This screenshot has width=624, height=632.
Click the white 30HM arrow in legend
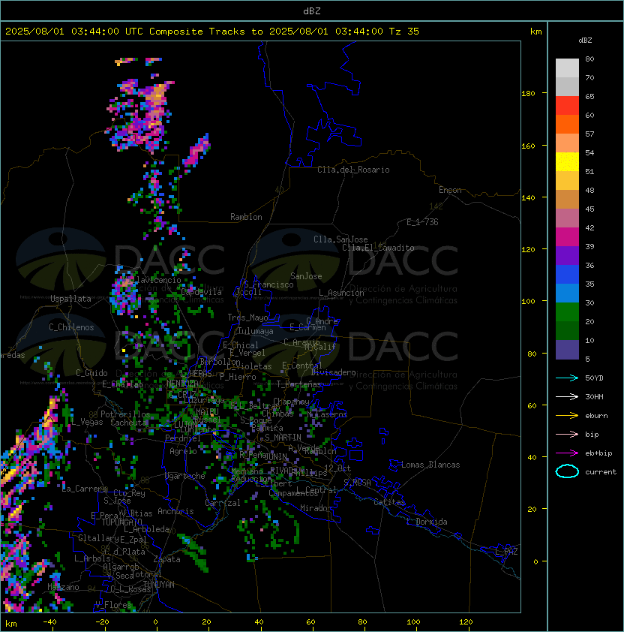click(567, 397)
